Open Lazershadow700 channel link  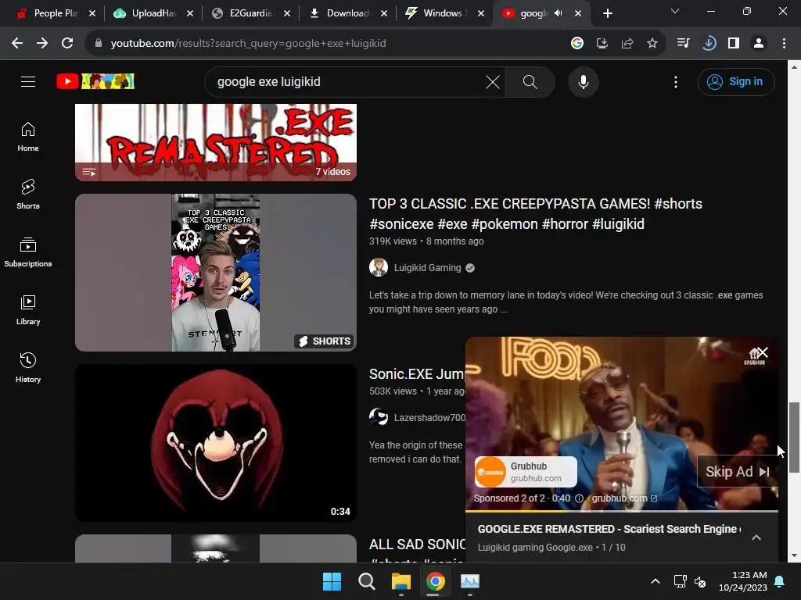429,417
